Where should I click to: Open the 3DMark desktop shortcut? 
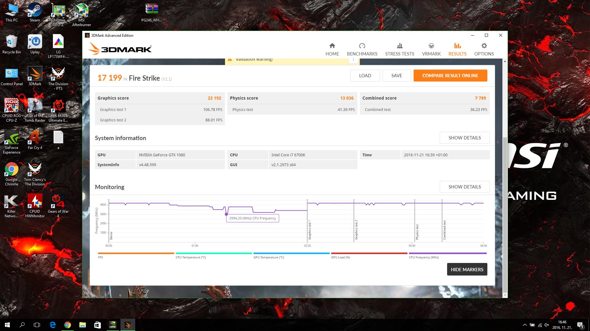(35, 76)
